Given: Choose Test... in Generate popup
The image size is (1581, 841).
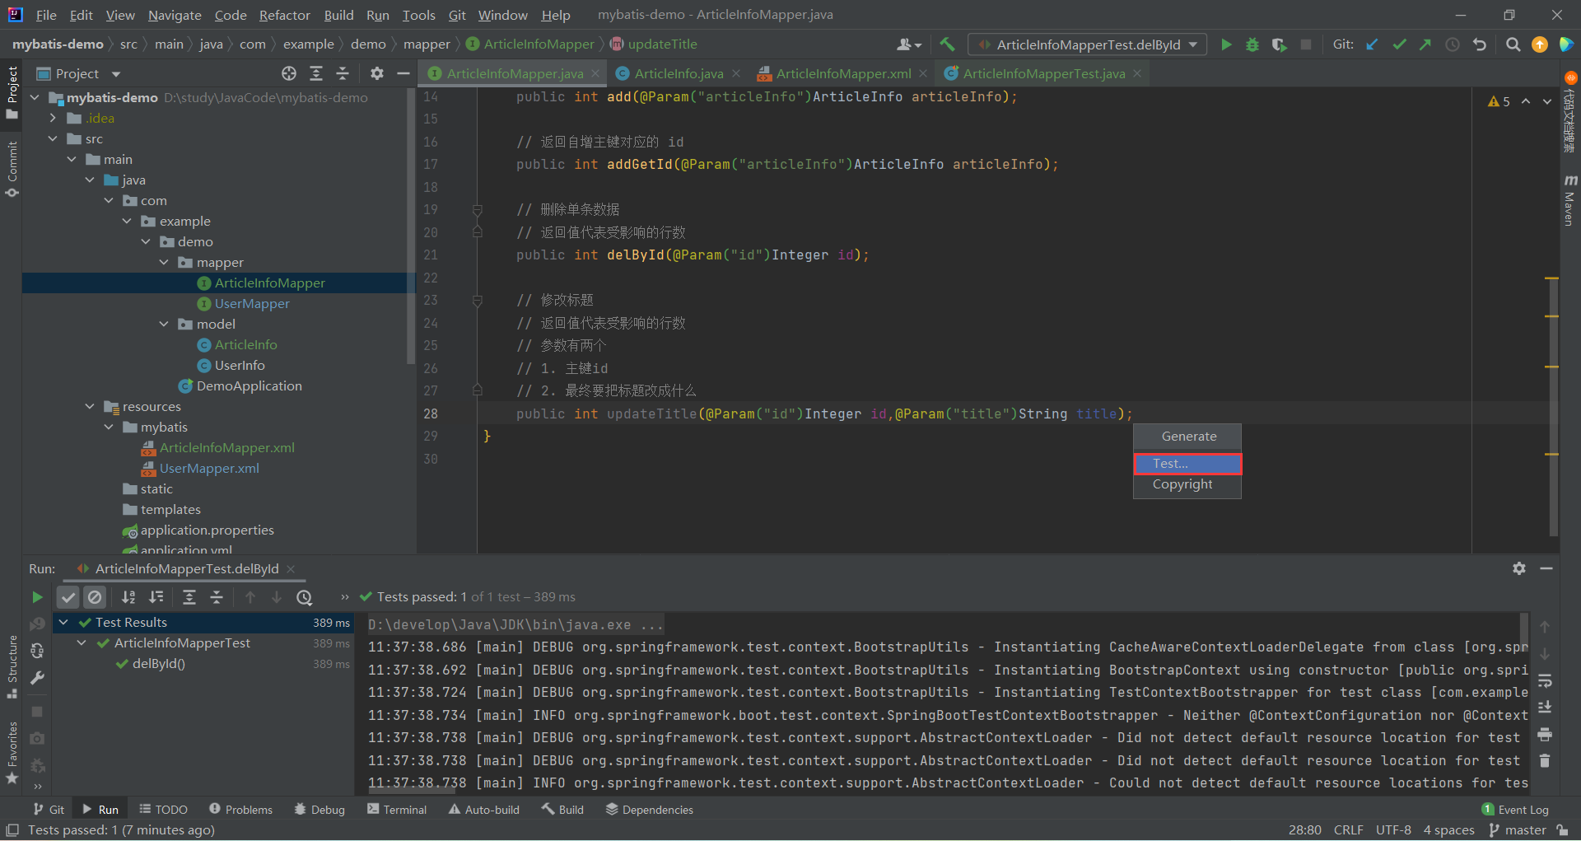Looking at the screenshot, I should point(1187,464).
